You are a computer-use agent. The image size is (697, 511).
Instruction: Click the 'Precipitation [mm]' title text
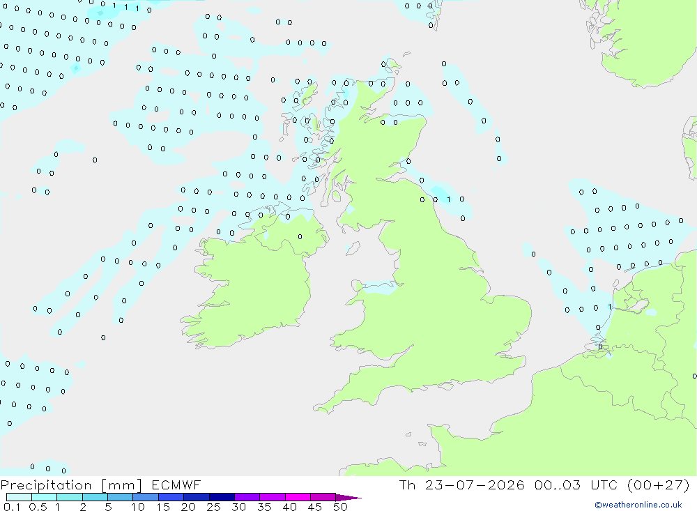(71, 485)
